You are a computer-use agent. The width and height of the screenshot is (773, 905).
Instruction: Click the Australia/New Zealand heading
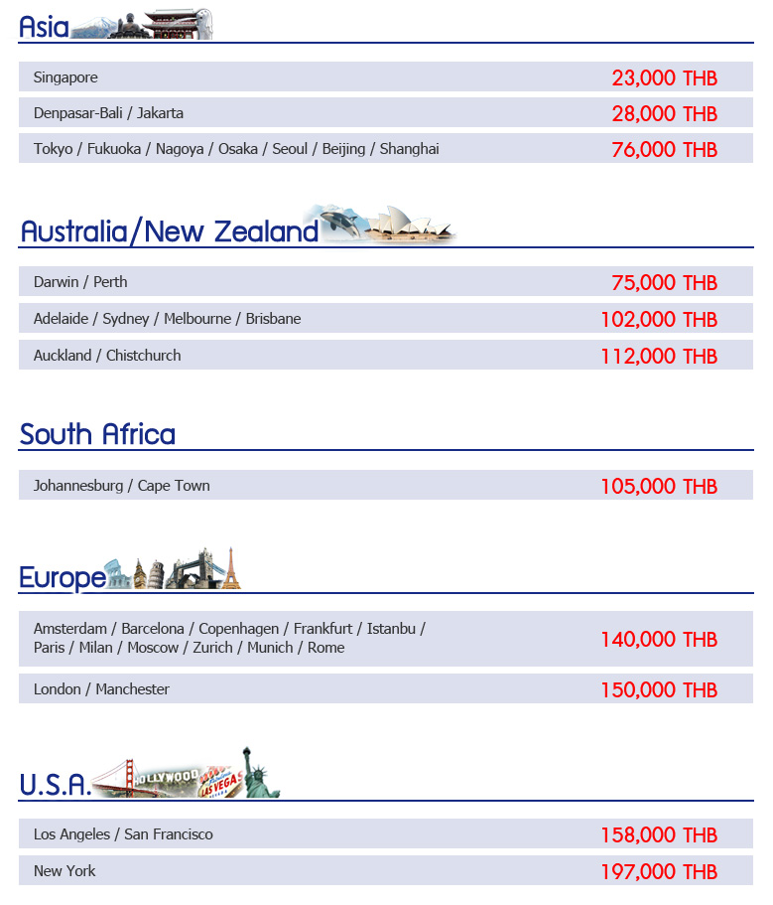tap(169, 231)
